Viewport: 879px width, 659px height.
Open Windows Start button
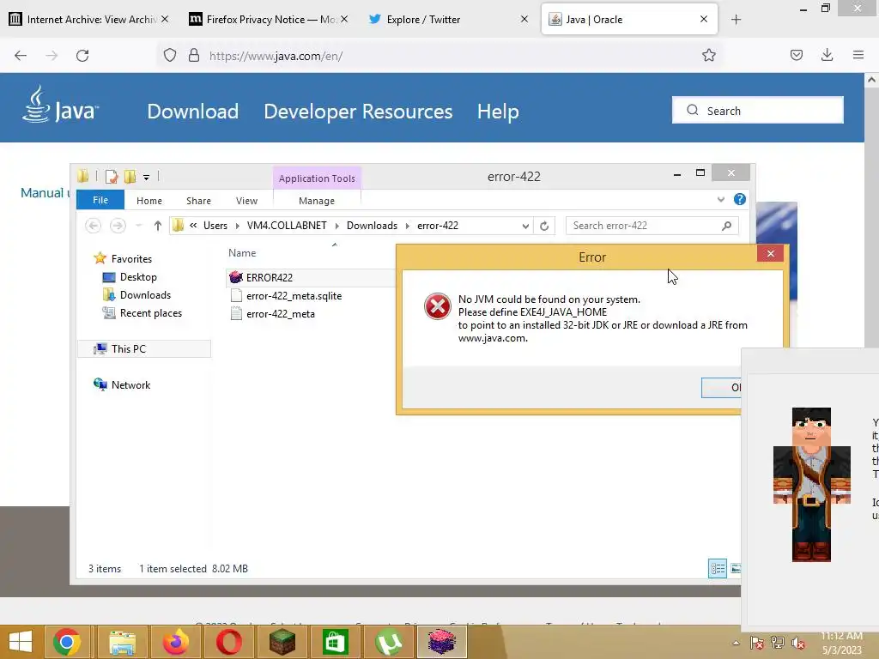(x=21, y=642)
